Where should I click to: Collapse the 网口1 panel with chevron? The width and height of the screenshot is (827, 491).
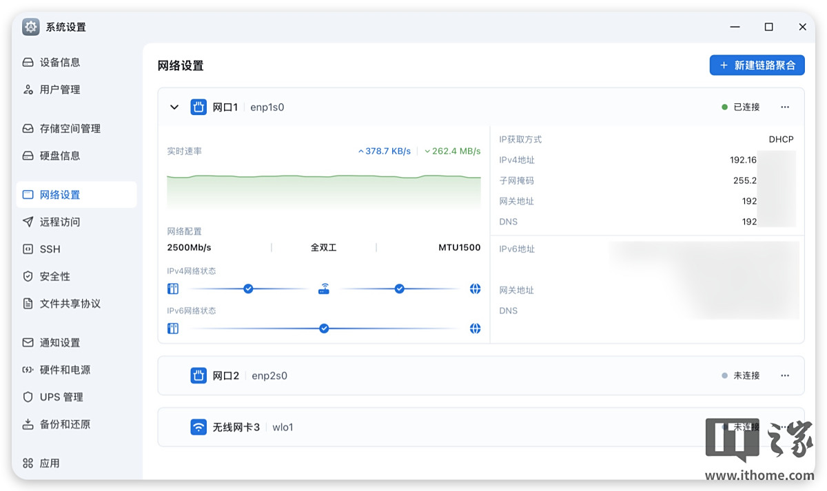[174, 107]
